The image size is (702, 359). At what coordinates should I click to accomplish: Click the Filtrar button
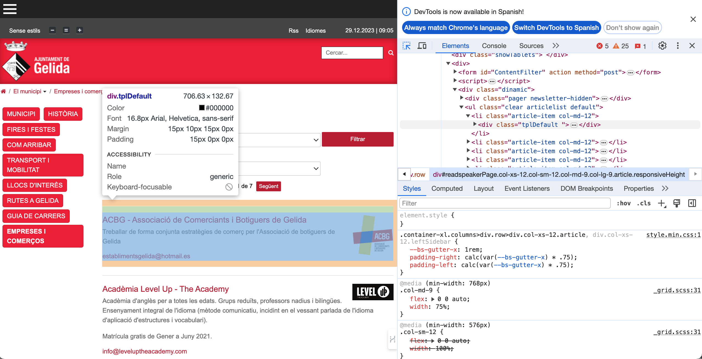[x=357, y=139]
